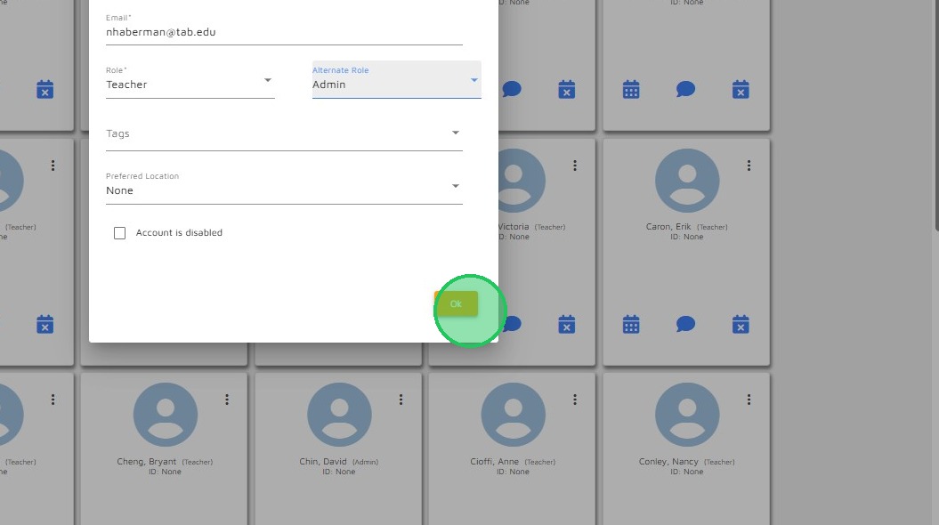Click the name text Caron, Erik

pos(668,227)
